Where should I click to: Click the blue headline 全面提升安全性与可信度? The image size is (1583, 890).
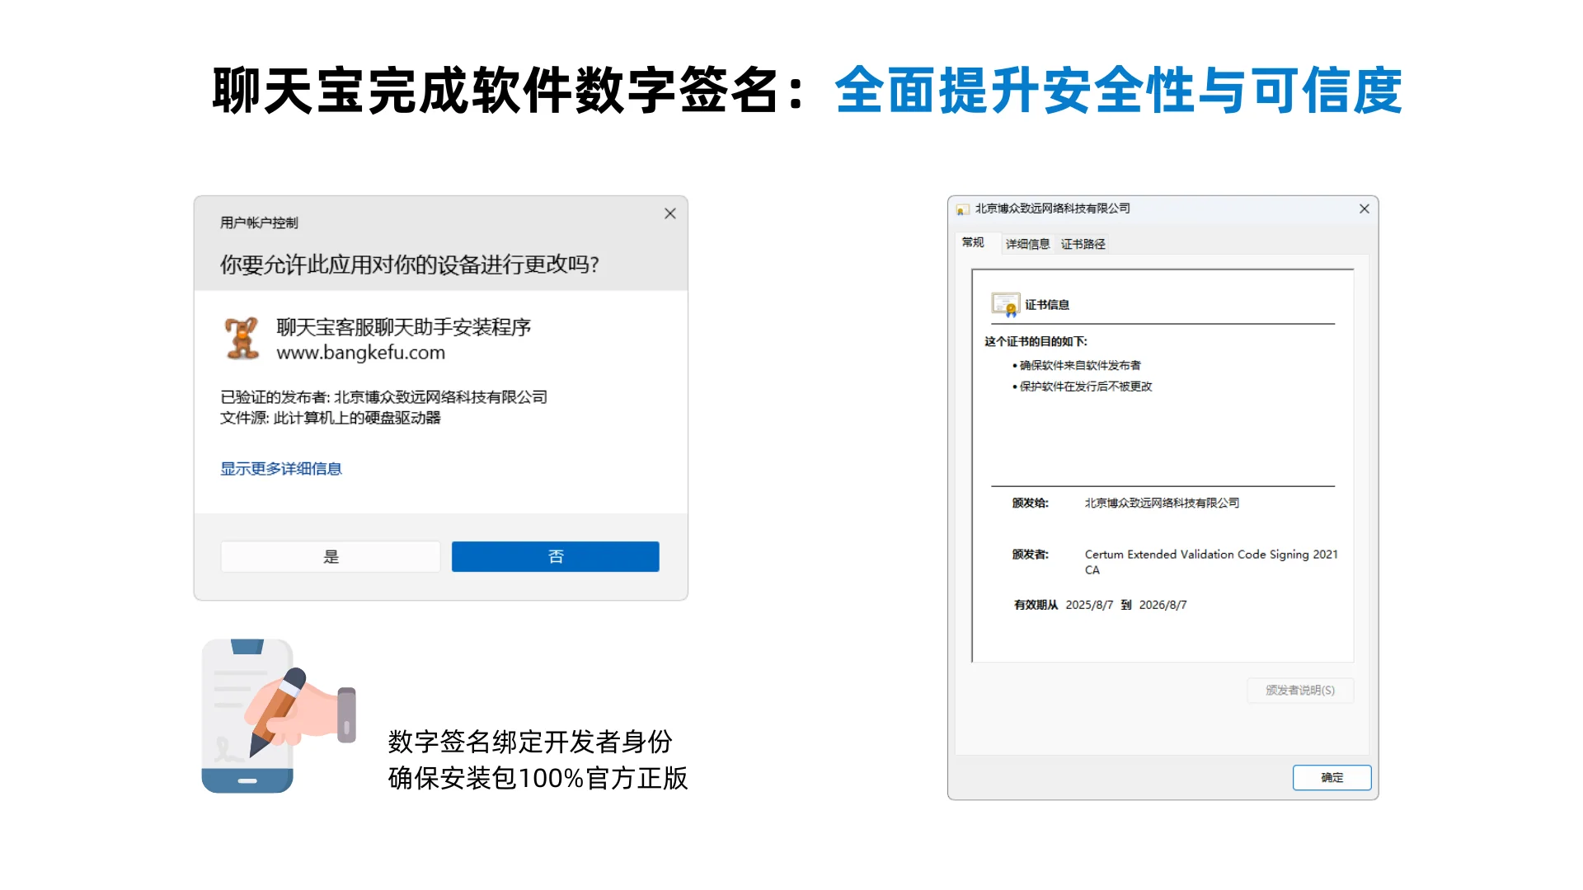pyautogui.click(x=1118, y=91)
